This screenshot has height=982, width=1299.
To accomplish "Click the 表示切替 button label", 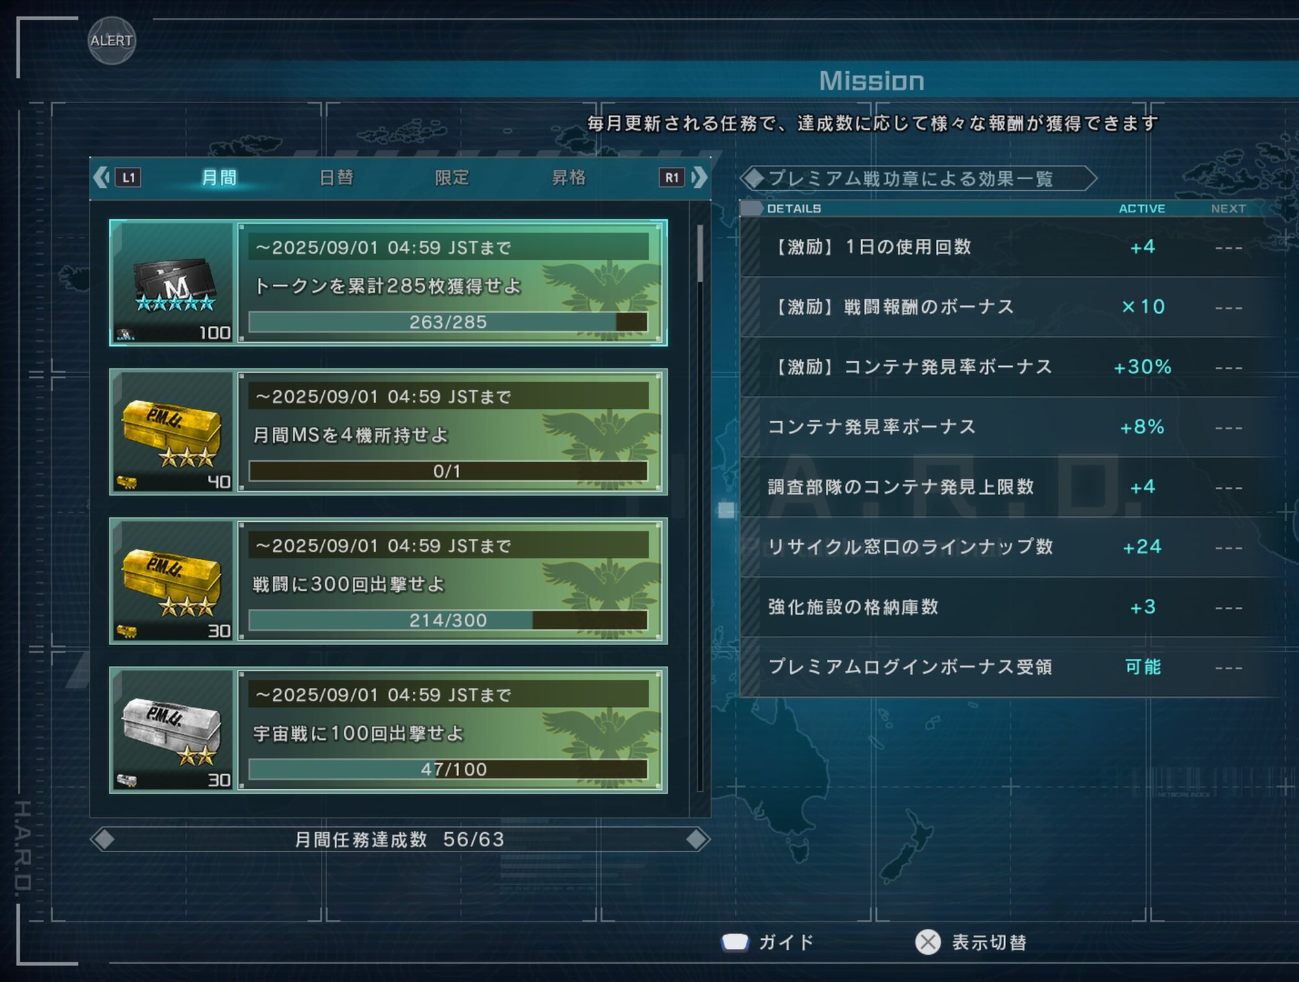I will coord(989,942).
